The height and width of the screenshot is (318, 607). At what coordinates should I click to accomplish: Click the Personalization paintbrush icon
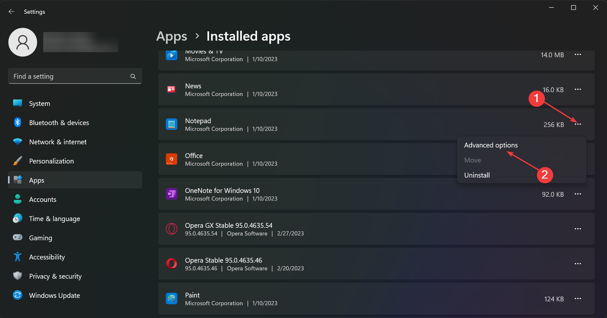18,161
